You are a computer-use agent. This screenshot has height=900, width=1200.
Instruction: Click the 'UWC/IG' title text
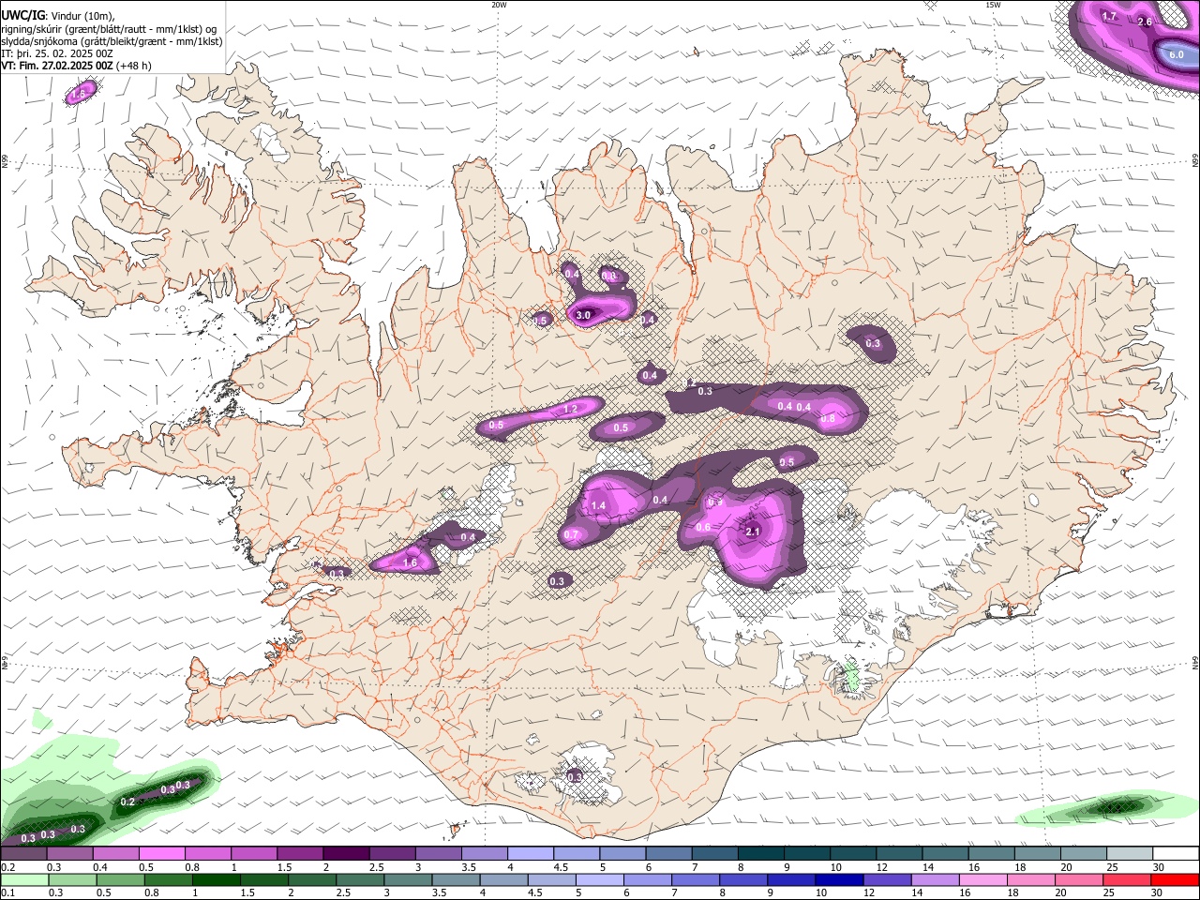point(22,16)
